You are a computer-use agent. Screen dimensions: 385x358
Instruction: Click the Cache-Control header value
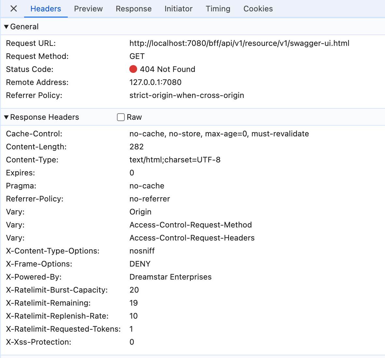pos(219,133)
